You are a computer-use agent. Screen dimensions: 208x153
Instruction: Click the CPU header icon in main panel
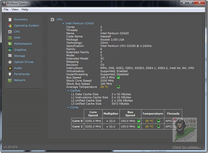tap(53, 20)
